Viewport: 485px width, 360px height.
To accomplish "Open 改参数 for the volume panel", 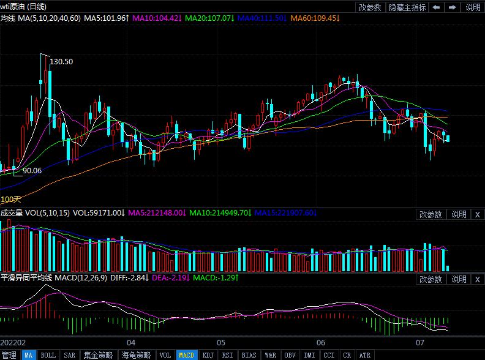I will click(430, 214).
